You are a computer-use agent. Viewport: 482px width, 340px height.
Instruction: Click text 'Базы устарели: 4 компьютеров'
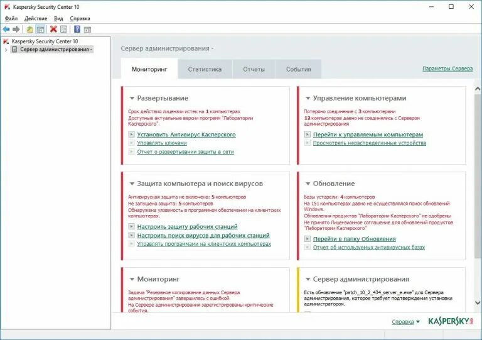(x=340, y=197)
